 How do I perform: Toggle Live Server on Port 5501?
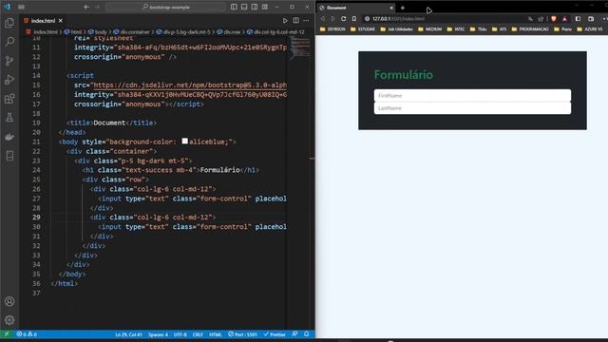pos(242,334)
